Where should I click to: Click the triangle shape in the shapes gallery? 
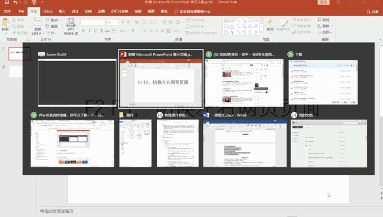click(232, 26)
